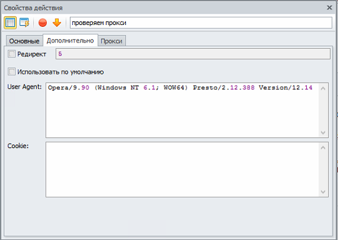Screen dimensions: 338x240
Task: Click up arrow of User Agent scrollbar
Action: point(323,88)
